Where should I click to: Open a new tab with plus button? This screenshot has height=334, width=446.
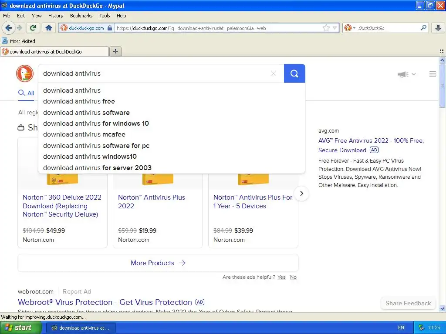[x=115, y=51]
